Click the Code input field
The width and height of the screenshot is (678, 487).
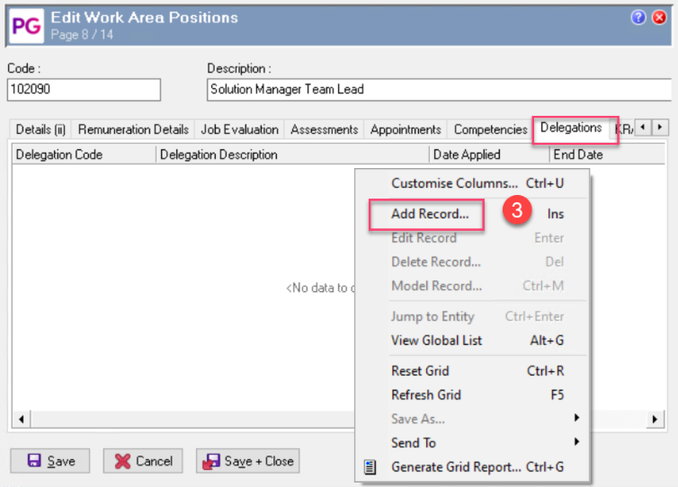point(84,90)
